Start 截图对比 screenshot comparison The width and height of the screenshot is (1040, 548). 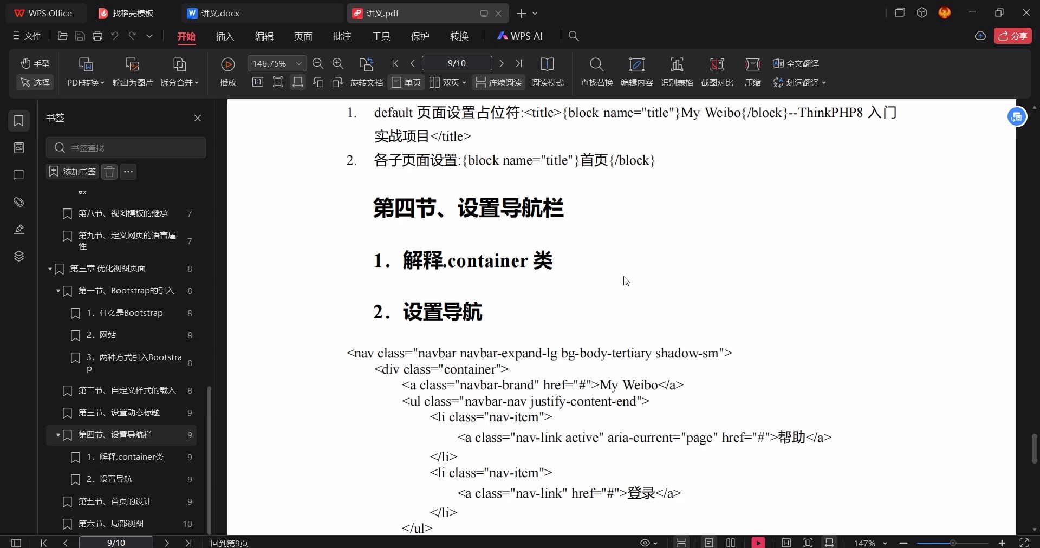717,72
